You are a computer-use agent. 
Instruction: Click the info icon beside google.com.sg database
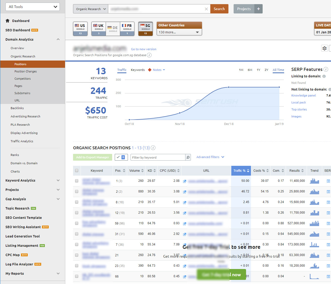(149, 55)
